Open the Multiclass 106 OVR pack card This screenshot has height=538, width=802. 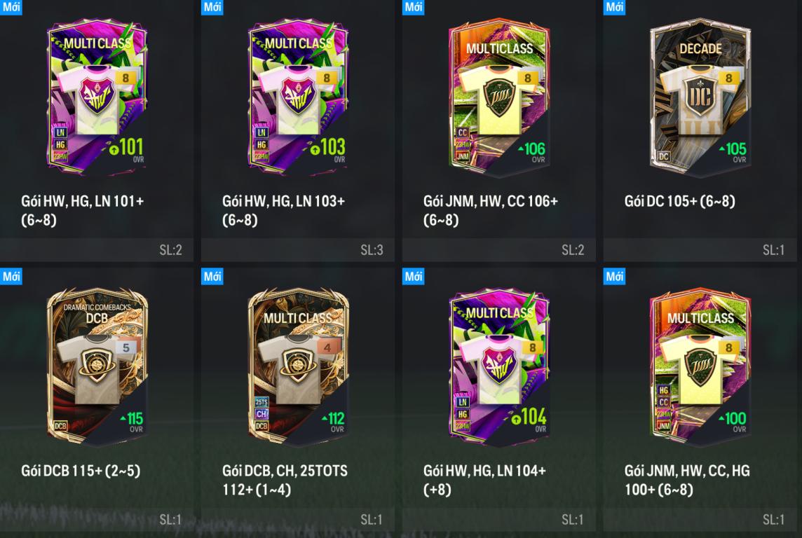pos(498,131)
